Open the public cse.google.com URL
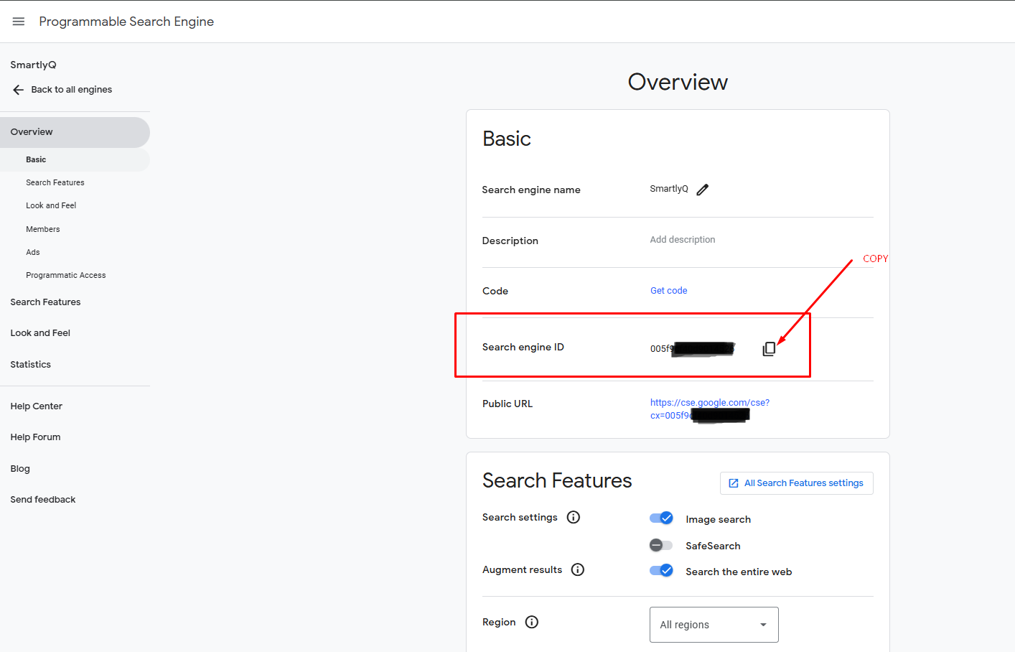This screenshot has height=652, width=1015. tap(710, 409)
